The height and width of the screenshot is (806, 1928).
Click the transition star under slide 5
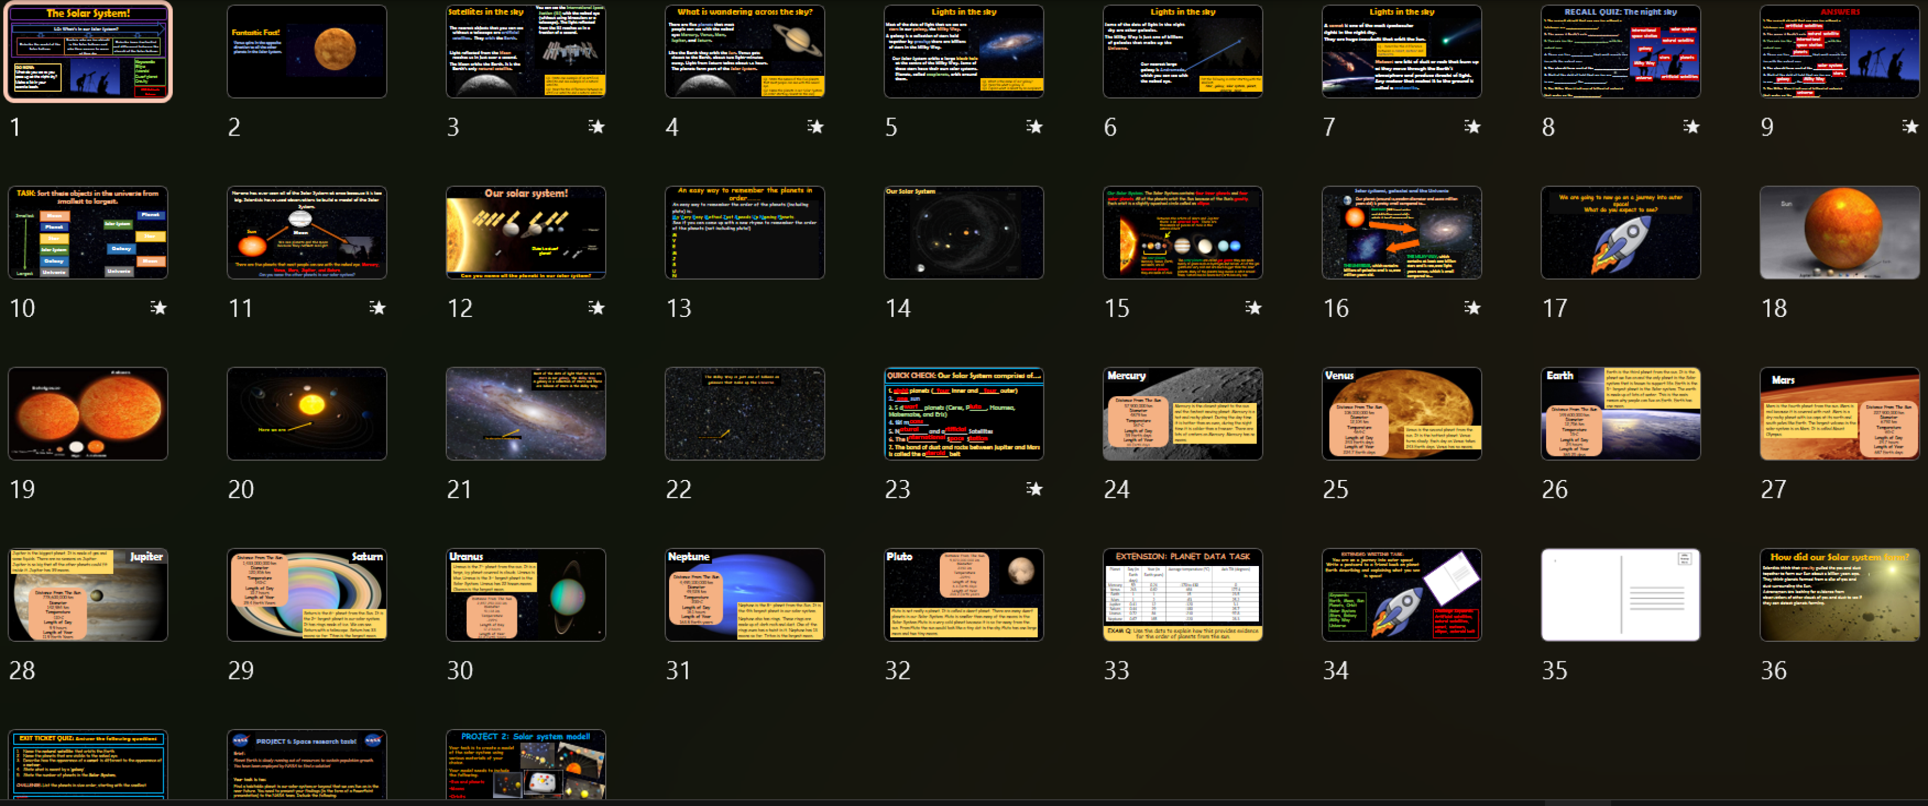[1034, 127]
